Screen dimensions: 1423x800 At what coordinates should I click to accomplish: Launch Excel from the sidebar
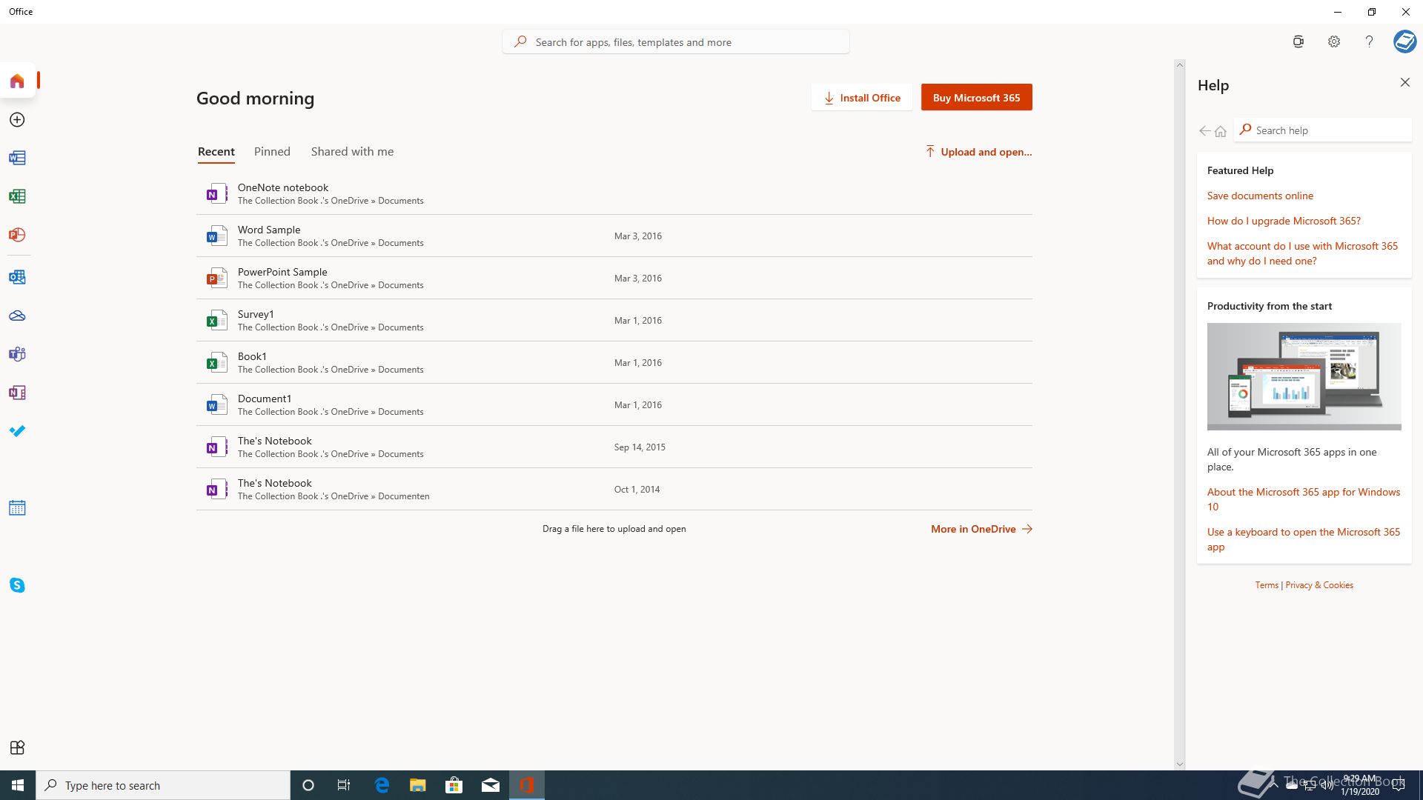tap(17, 196)
